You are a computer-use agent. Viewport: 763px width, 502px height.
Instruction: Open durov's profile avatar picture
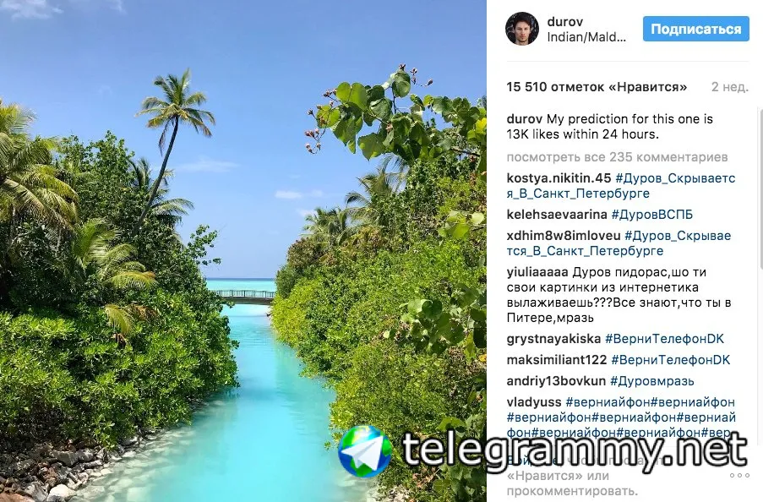tap(521, 29)
